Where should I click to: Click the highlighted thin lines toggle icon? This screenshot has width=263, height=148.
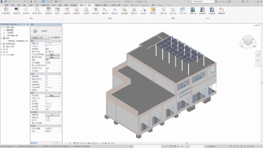pos(44,2)
